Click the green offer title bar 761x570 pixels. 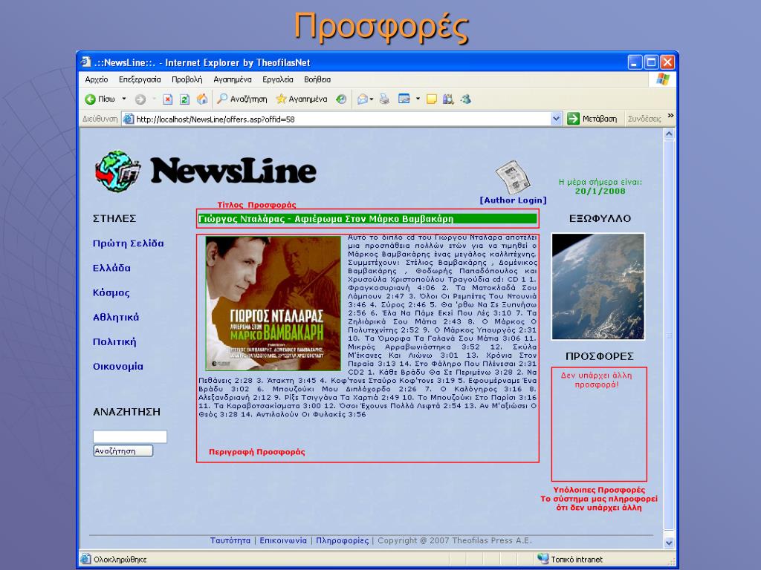tap(367, 219)
